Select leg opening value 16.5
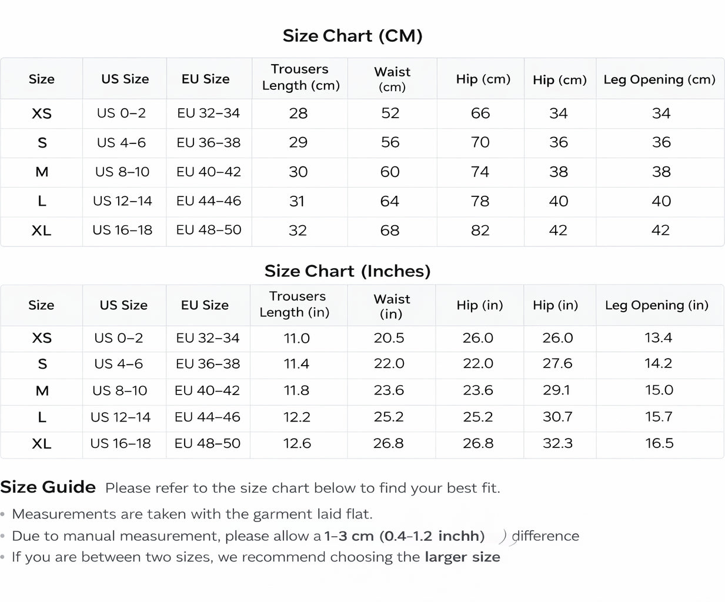Image resolution: width=725 pixels, height=602 pixels. coord(659,443)
